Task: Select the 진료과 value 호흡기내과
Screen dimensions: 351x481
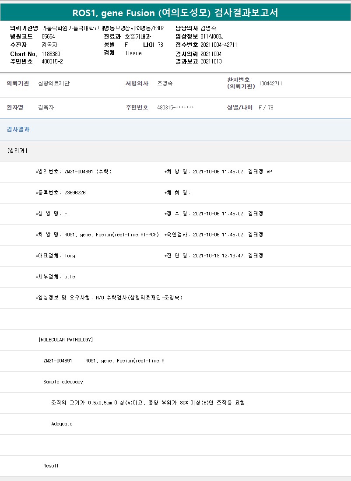Action: [138, 36]
